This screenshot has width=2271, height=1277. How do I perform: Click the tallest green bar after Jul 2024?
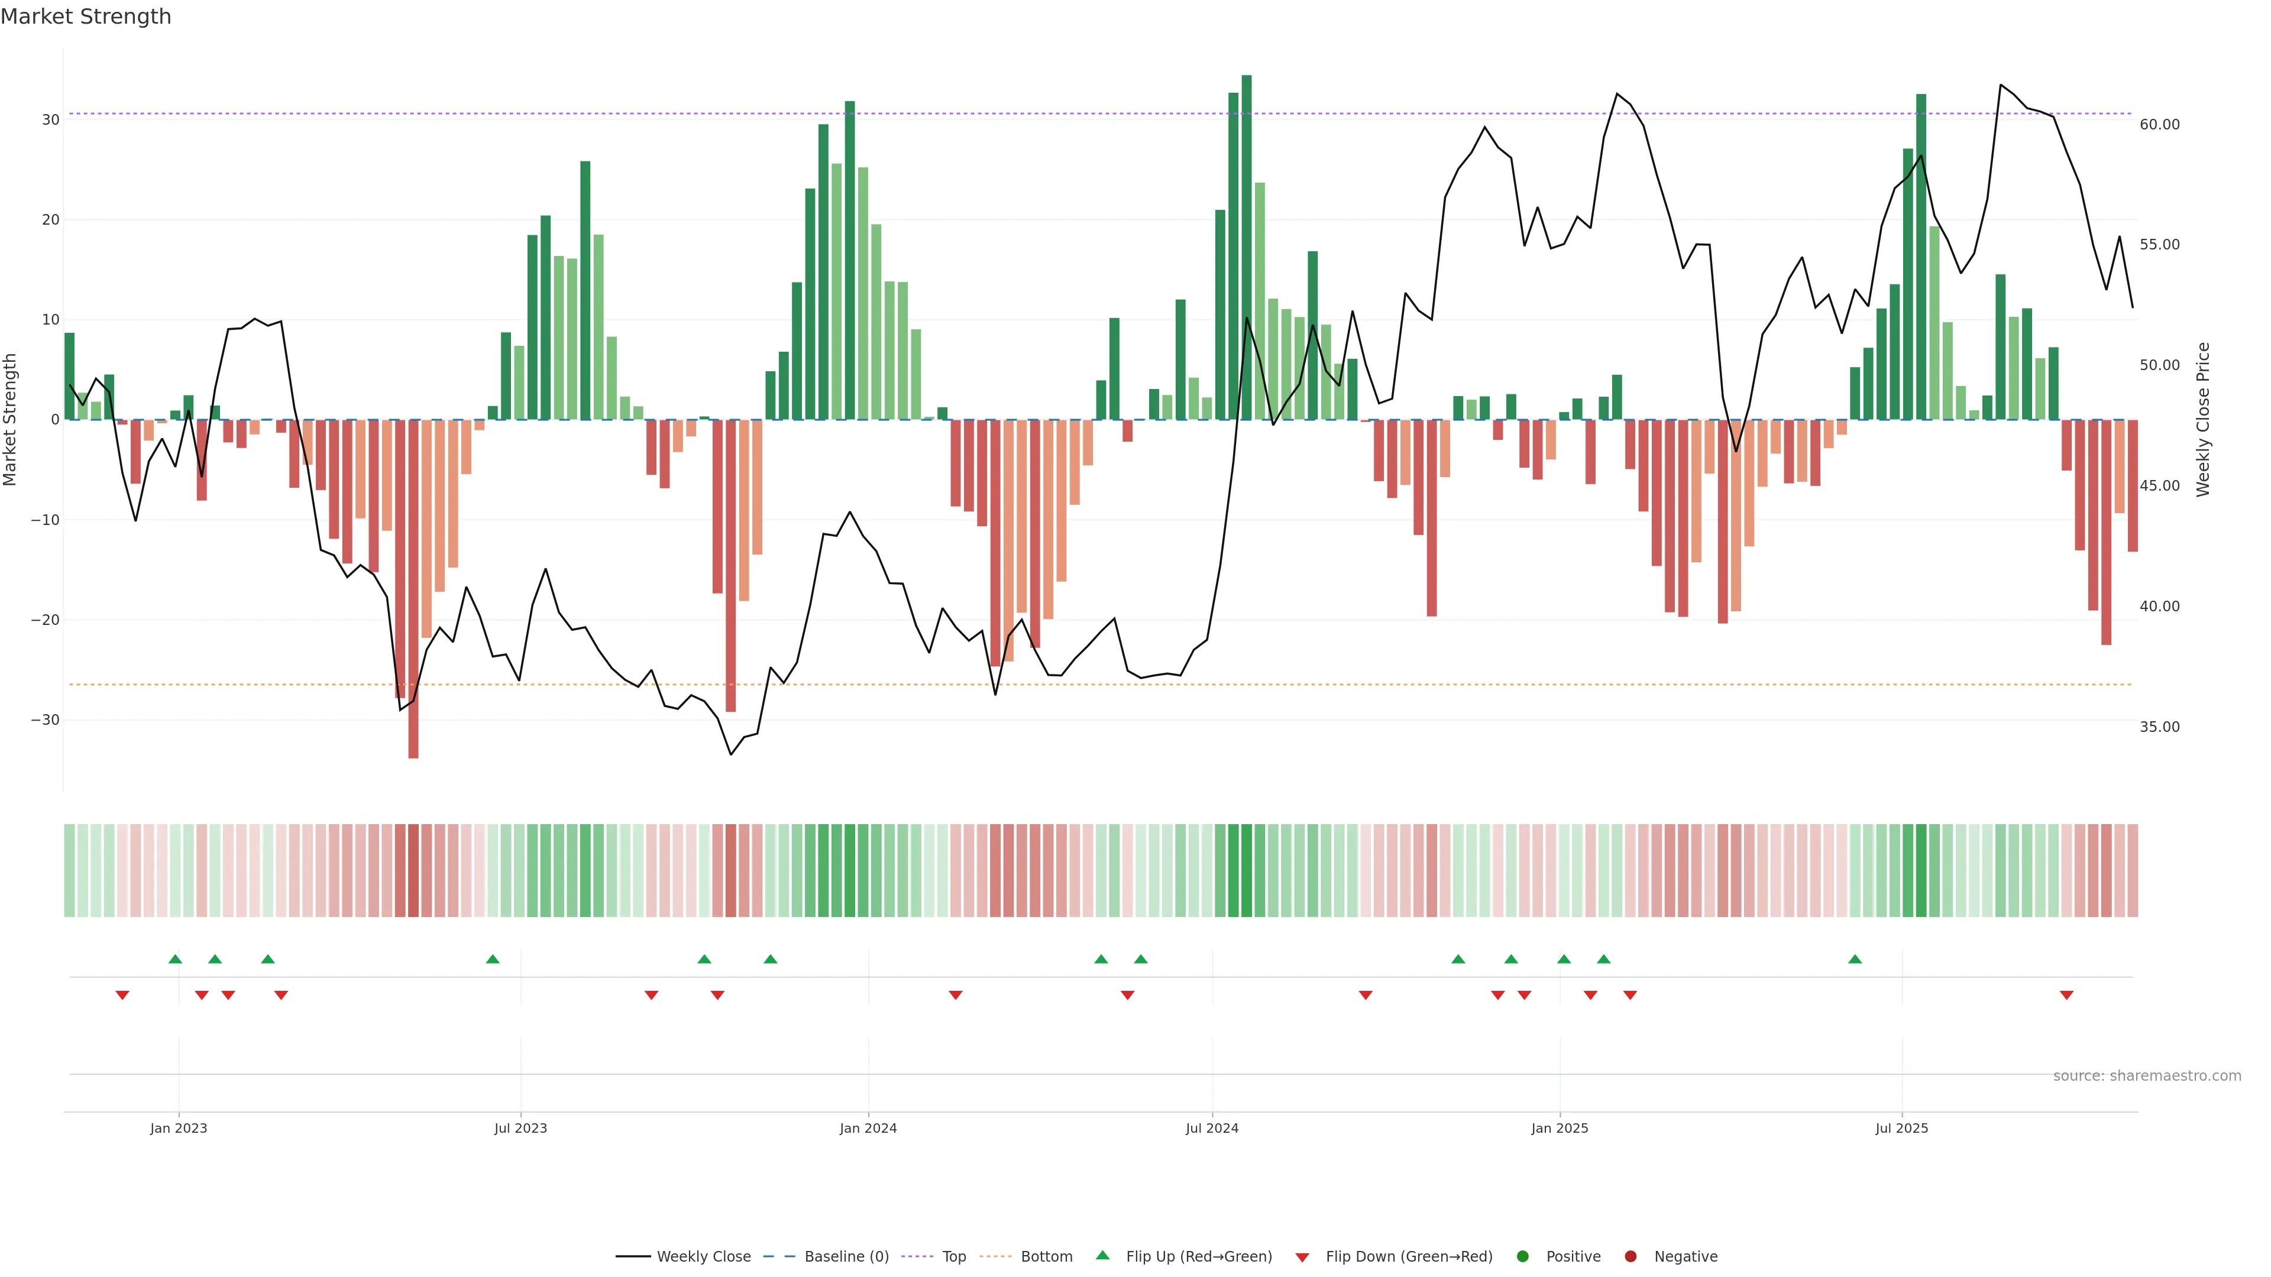1247,247
